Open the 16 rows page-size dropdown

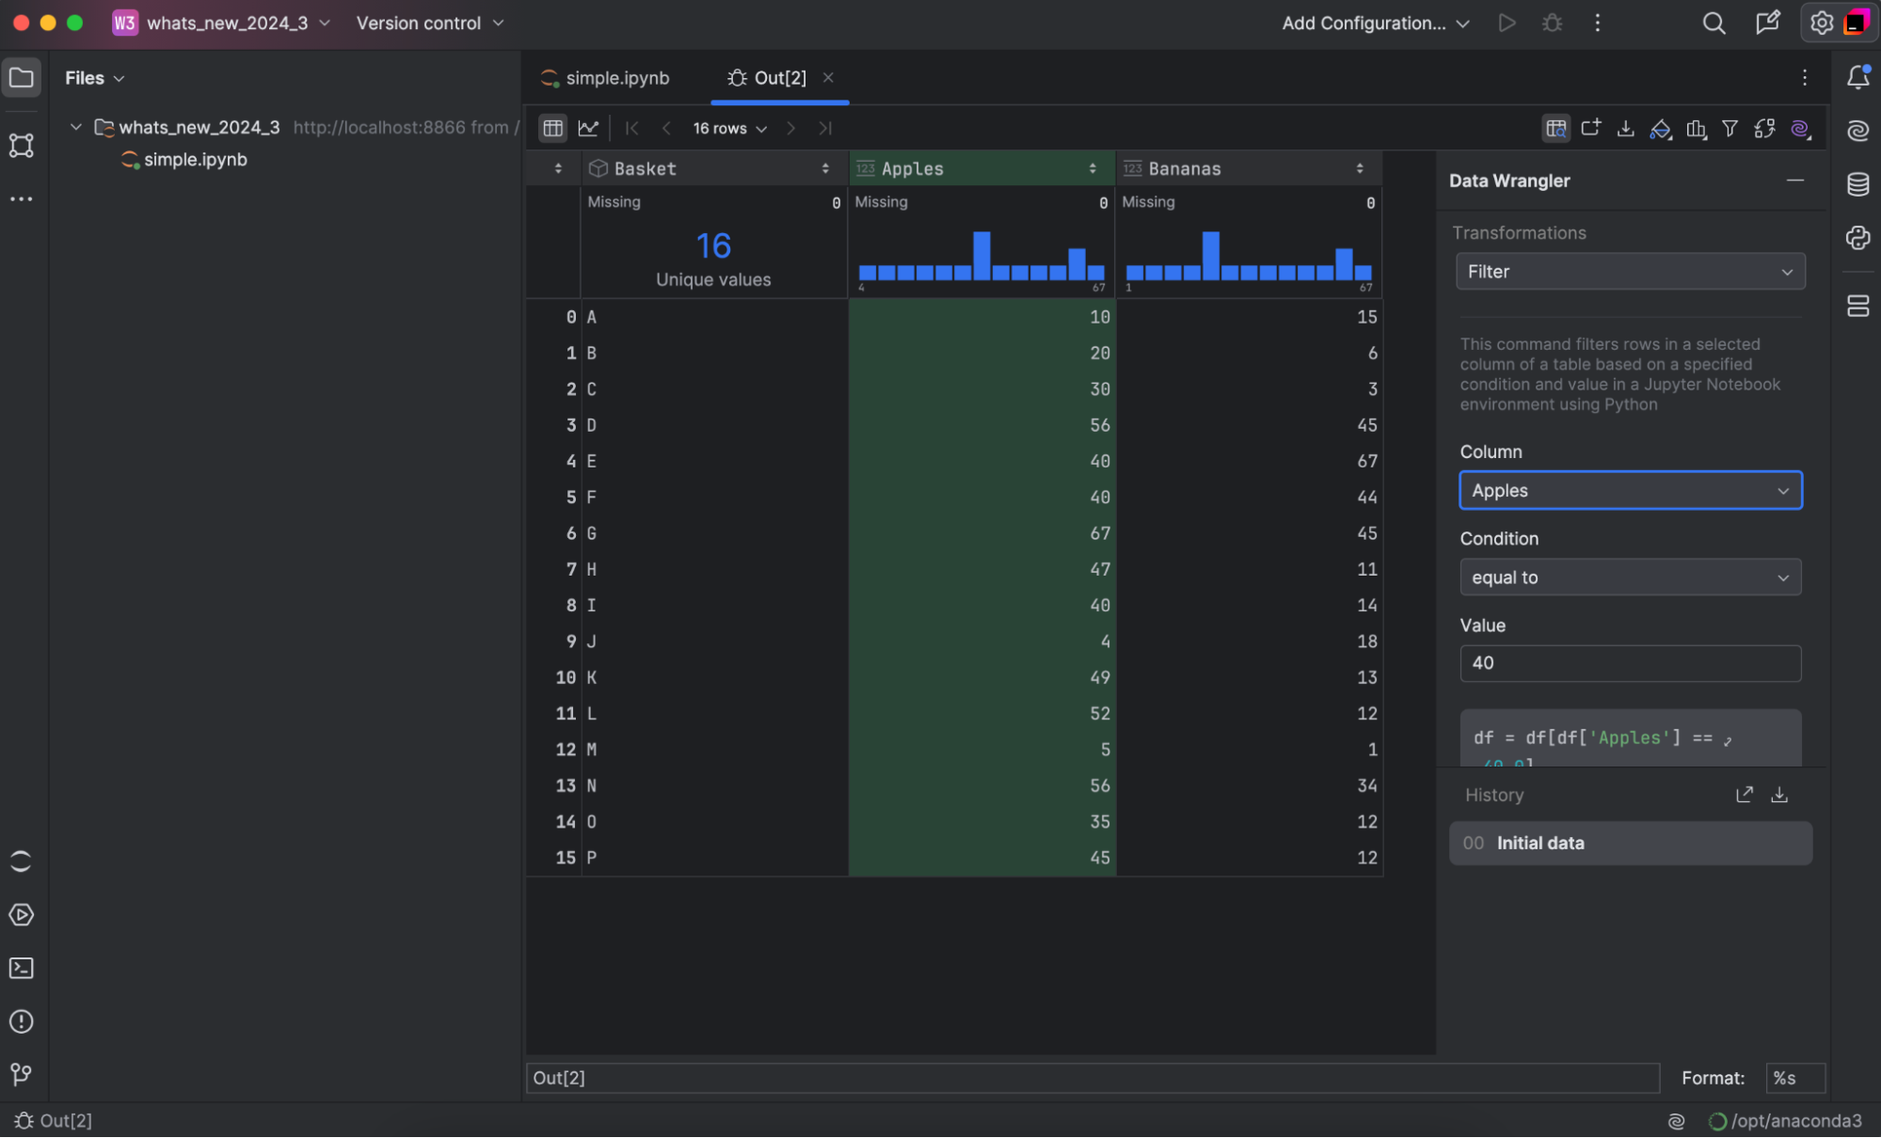(x=729, y=129)
